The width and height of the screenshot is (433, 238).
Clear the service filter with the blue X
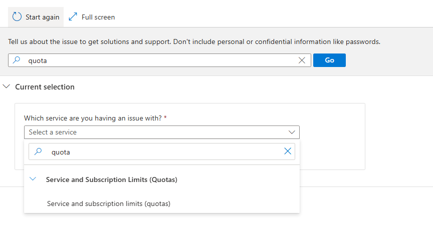coord(288,151)
